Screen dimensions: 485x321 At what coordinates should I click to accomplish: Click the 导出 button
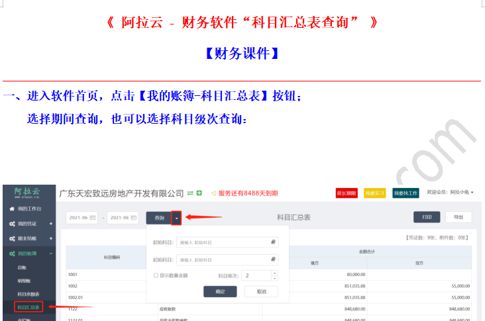tap(458, 217)
